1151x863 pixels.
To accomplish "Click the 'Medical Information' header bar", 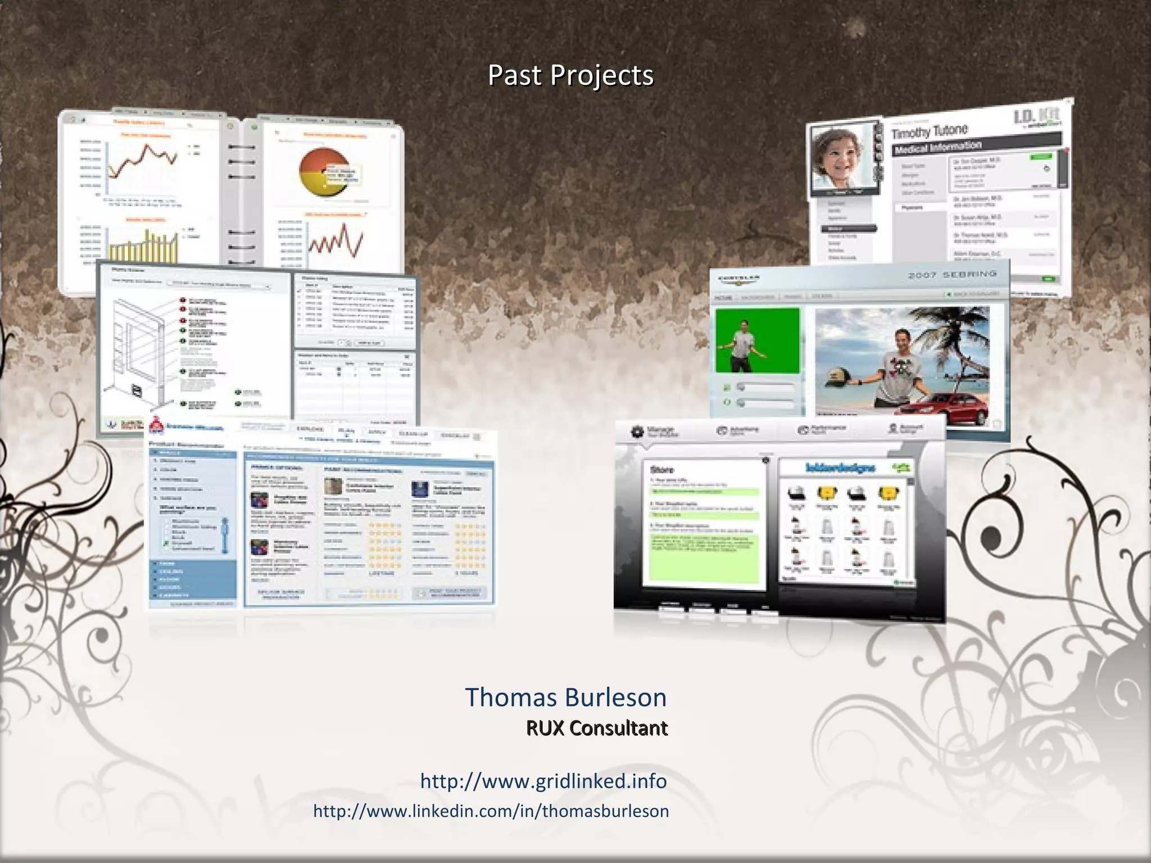I will (976, 144).
